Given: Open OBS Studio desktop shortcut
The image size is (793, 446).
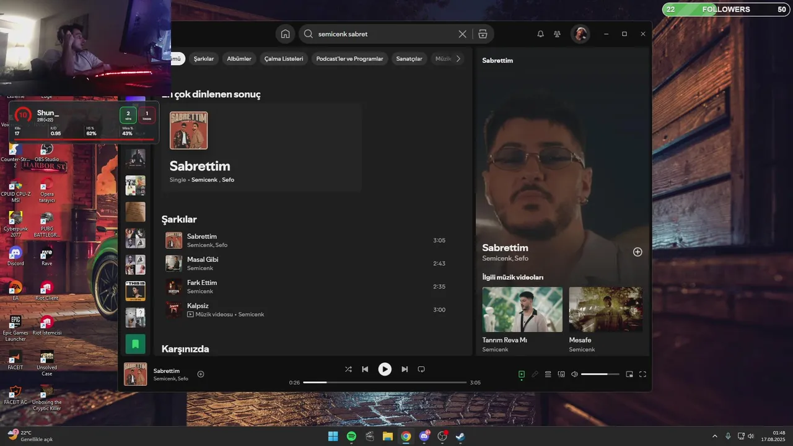Looking at the screenshot, I should (x=47, y=154).
